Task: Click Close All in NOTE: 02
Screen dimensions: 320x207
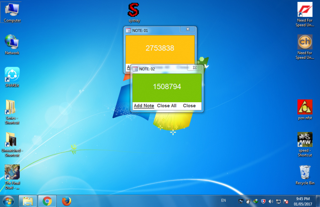Action: click(x=167, y=106)
